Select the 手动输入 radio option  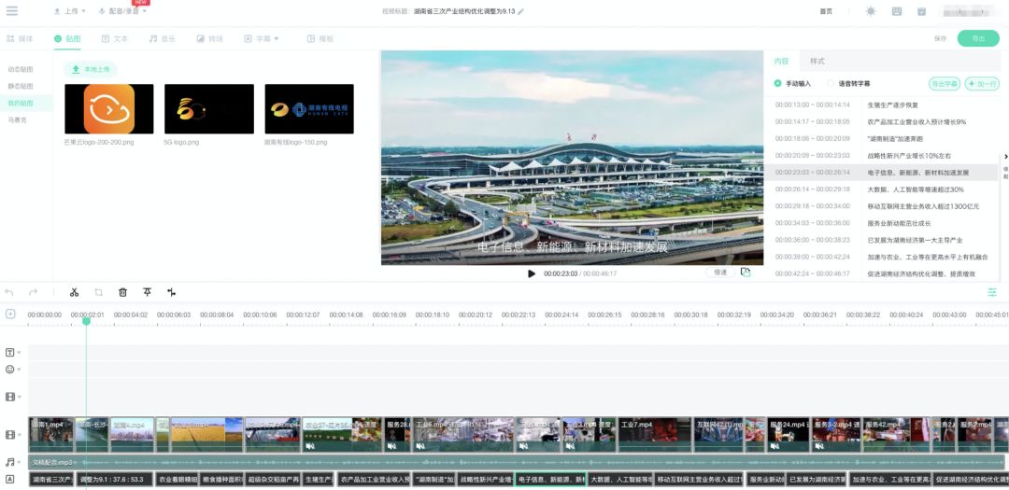pyautogui.click(x=778, y=83)
